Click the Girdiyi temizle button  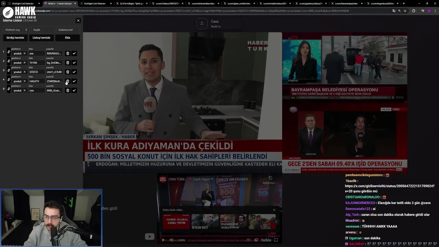tap(15, 38)
